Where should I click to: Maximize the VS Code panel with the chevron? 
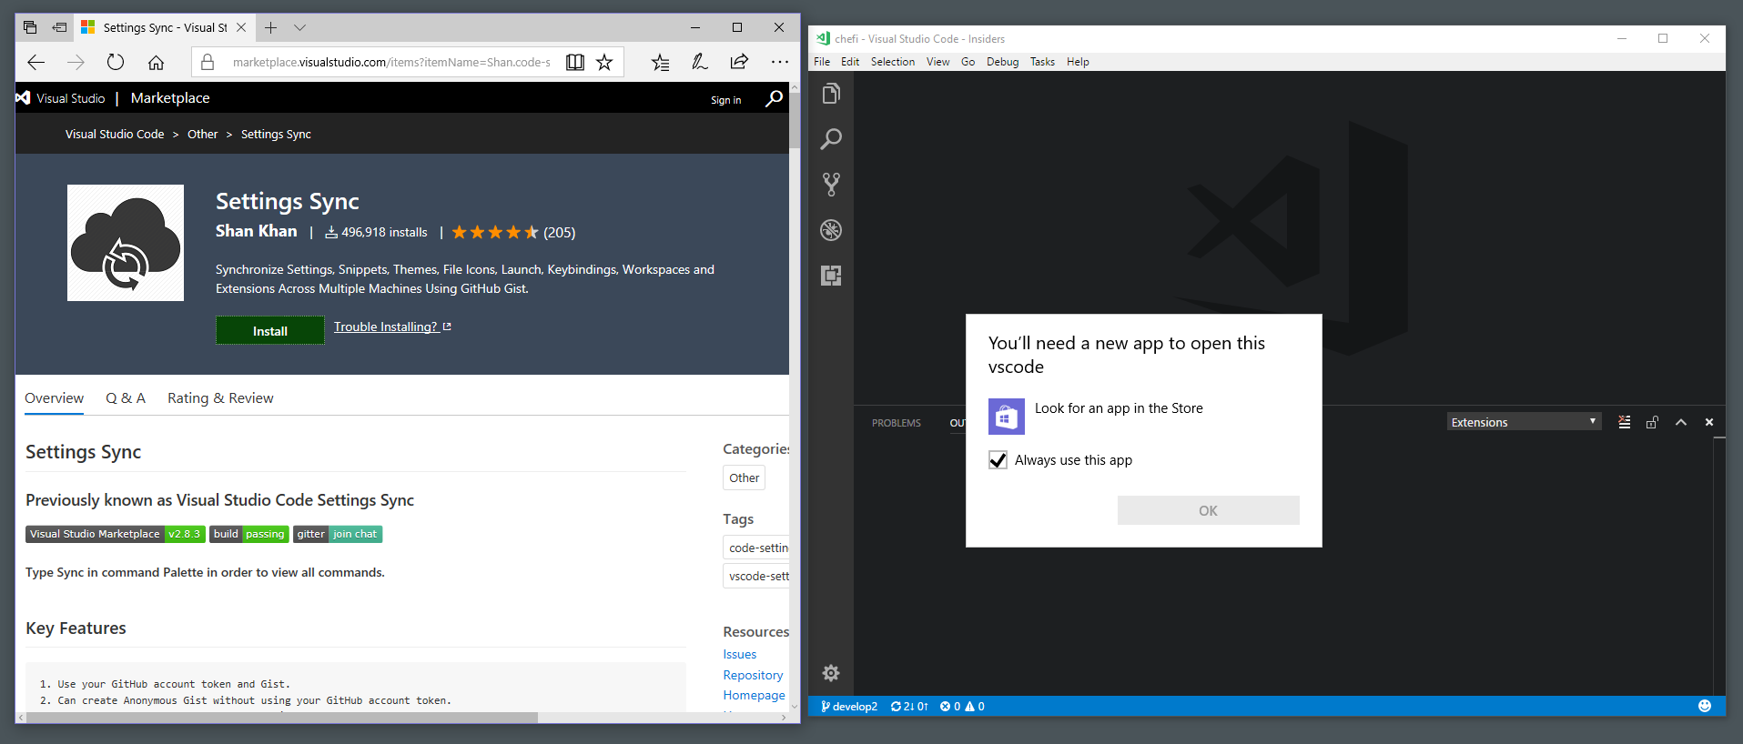1681,422
